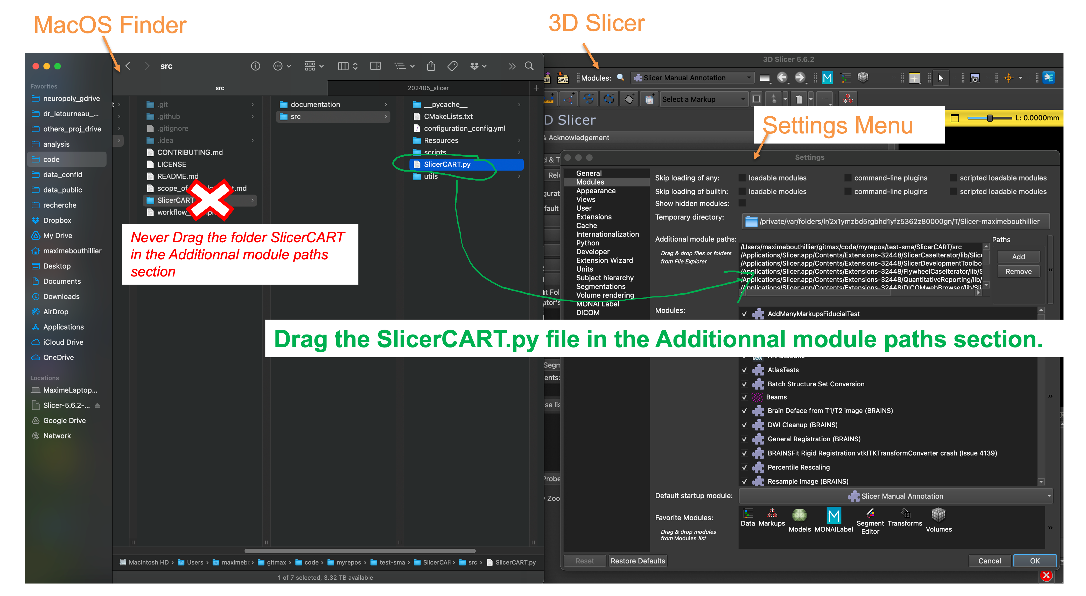
Task: Click the Slicer SAVE icon
Action: point(563,77)
